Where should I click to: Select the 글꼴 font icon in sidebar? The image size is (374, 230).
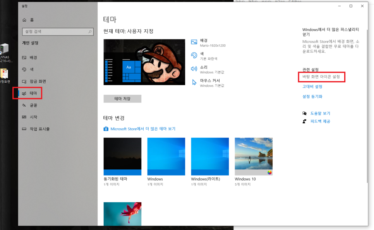click(x=24, y=105)
